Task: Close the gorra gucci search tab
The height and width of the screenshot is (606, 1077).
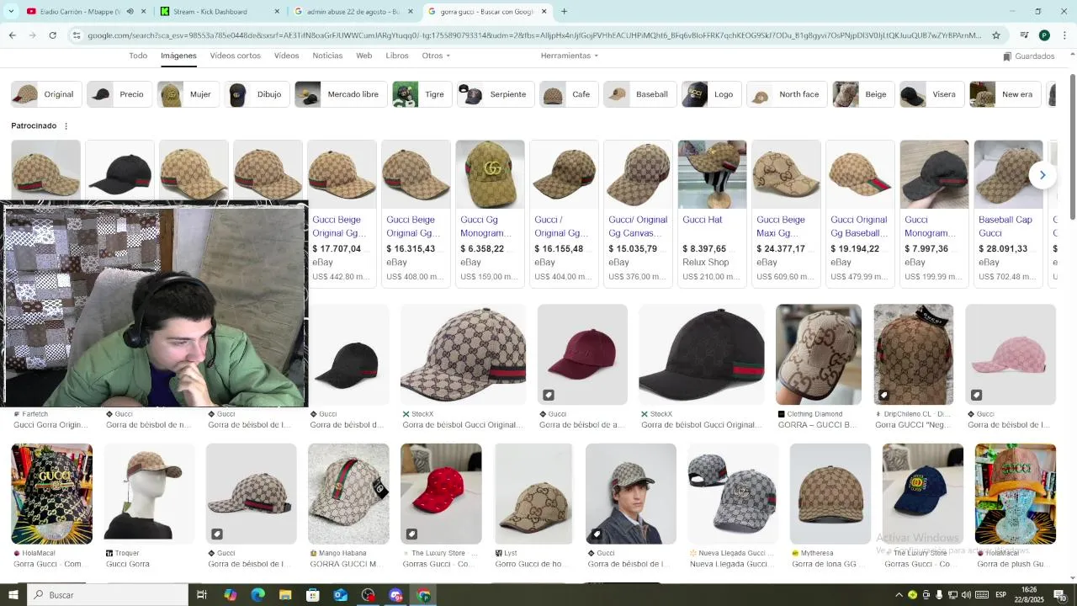Action: point(544,12)
